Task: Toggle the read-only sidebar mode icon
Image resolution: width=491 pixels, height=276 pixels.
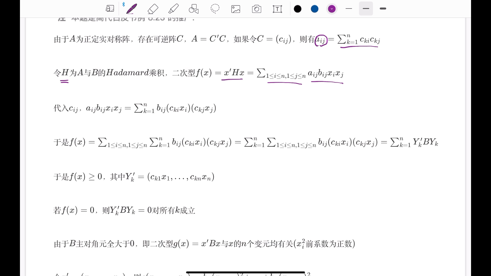Action: (110, 9)
